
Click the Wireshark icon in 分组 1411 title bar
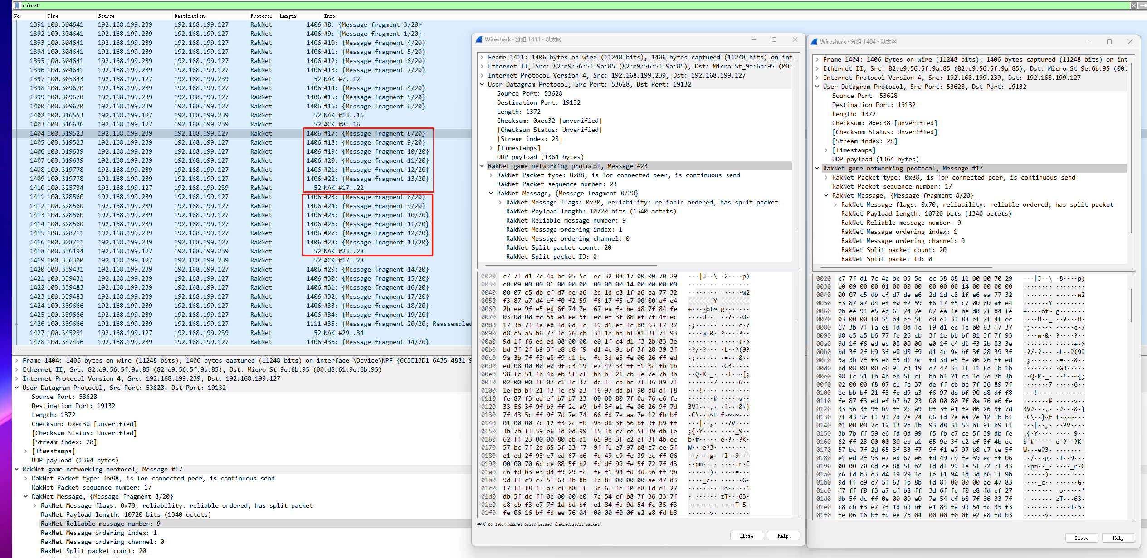pos(479,39)
